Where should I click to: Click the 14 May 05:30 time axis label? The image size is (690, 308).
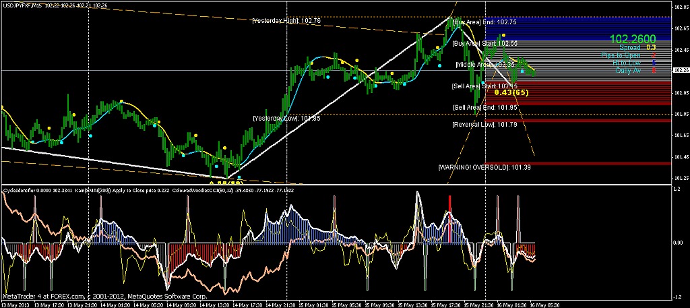pyautogui.click(x=148, y=305)
